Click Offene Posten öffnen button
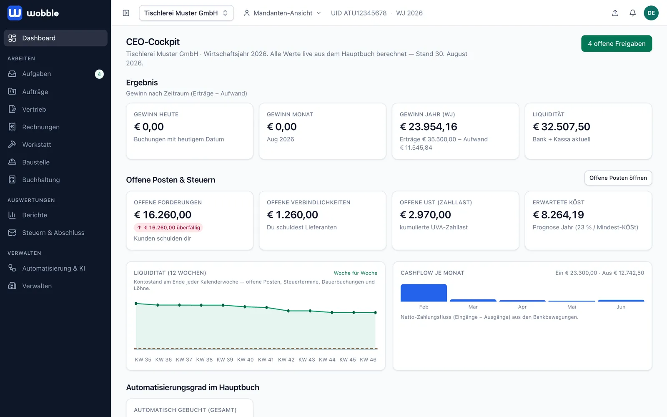This screenshot has width=667, height=417. tap(618, 178)
